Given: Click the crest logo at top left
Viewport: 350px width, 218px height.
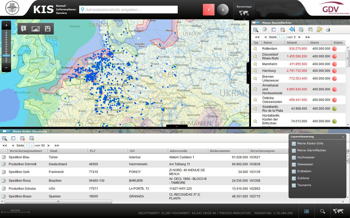Looking at the screenshot, I should click(x=12, y=7).
